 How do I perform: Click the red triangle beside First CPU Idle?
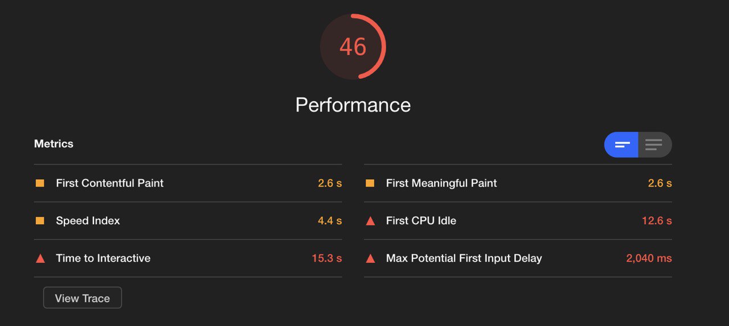click(x=370, y=221)
